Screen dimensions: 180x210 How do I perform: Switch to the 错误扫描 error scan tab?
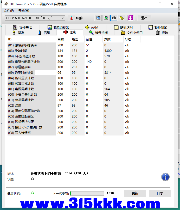point(98,33)
